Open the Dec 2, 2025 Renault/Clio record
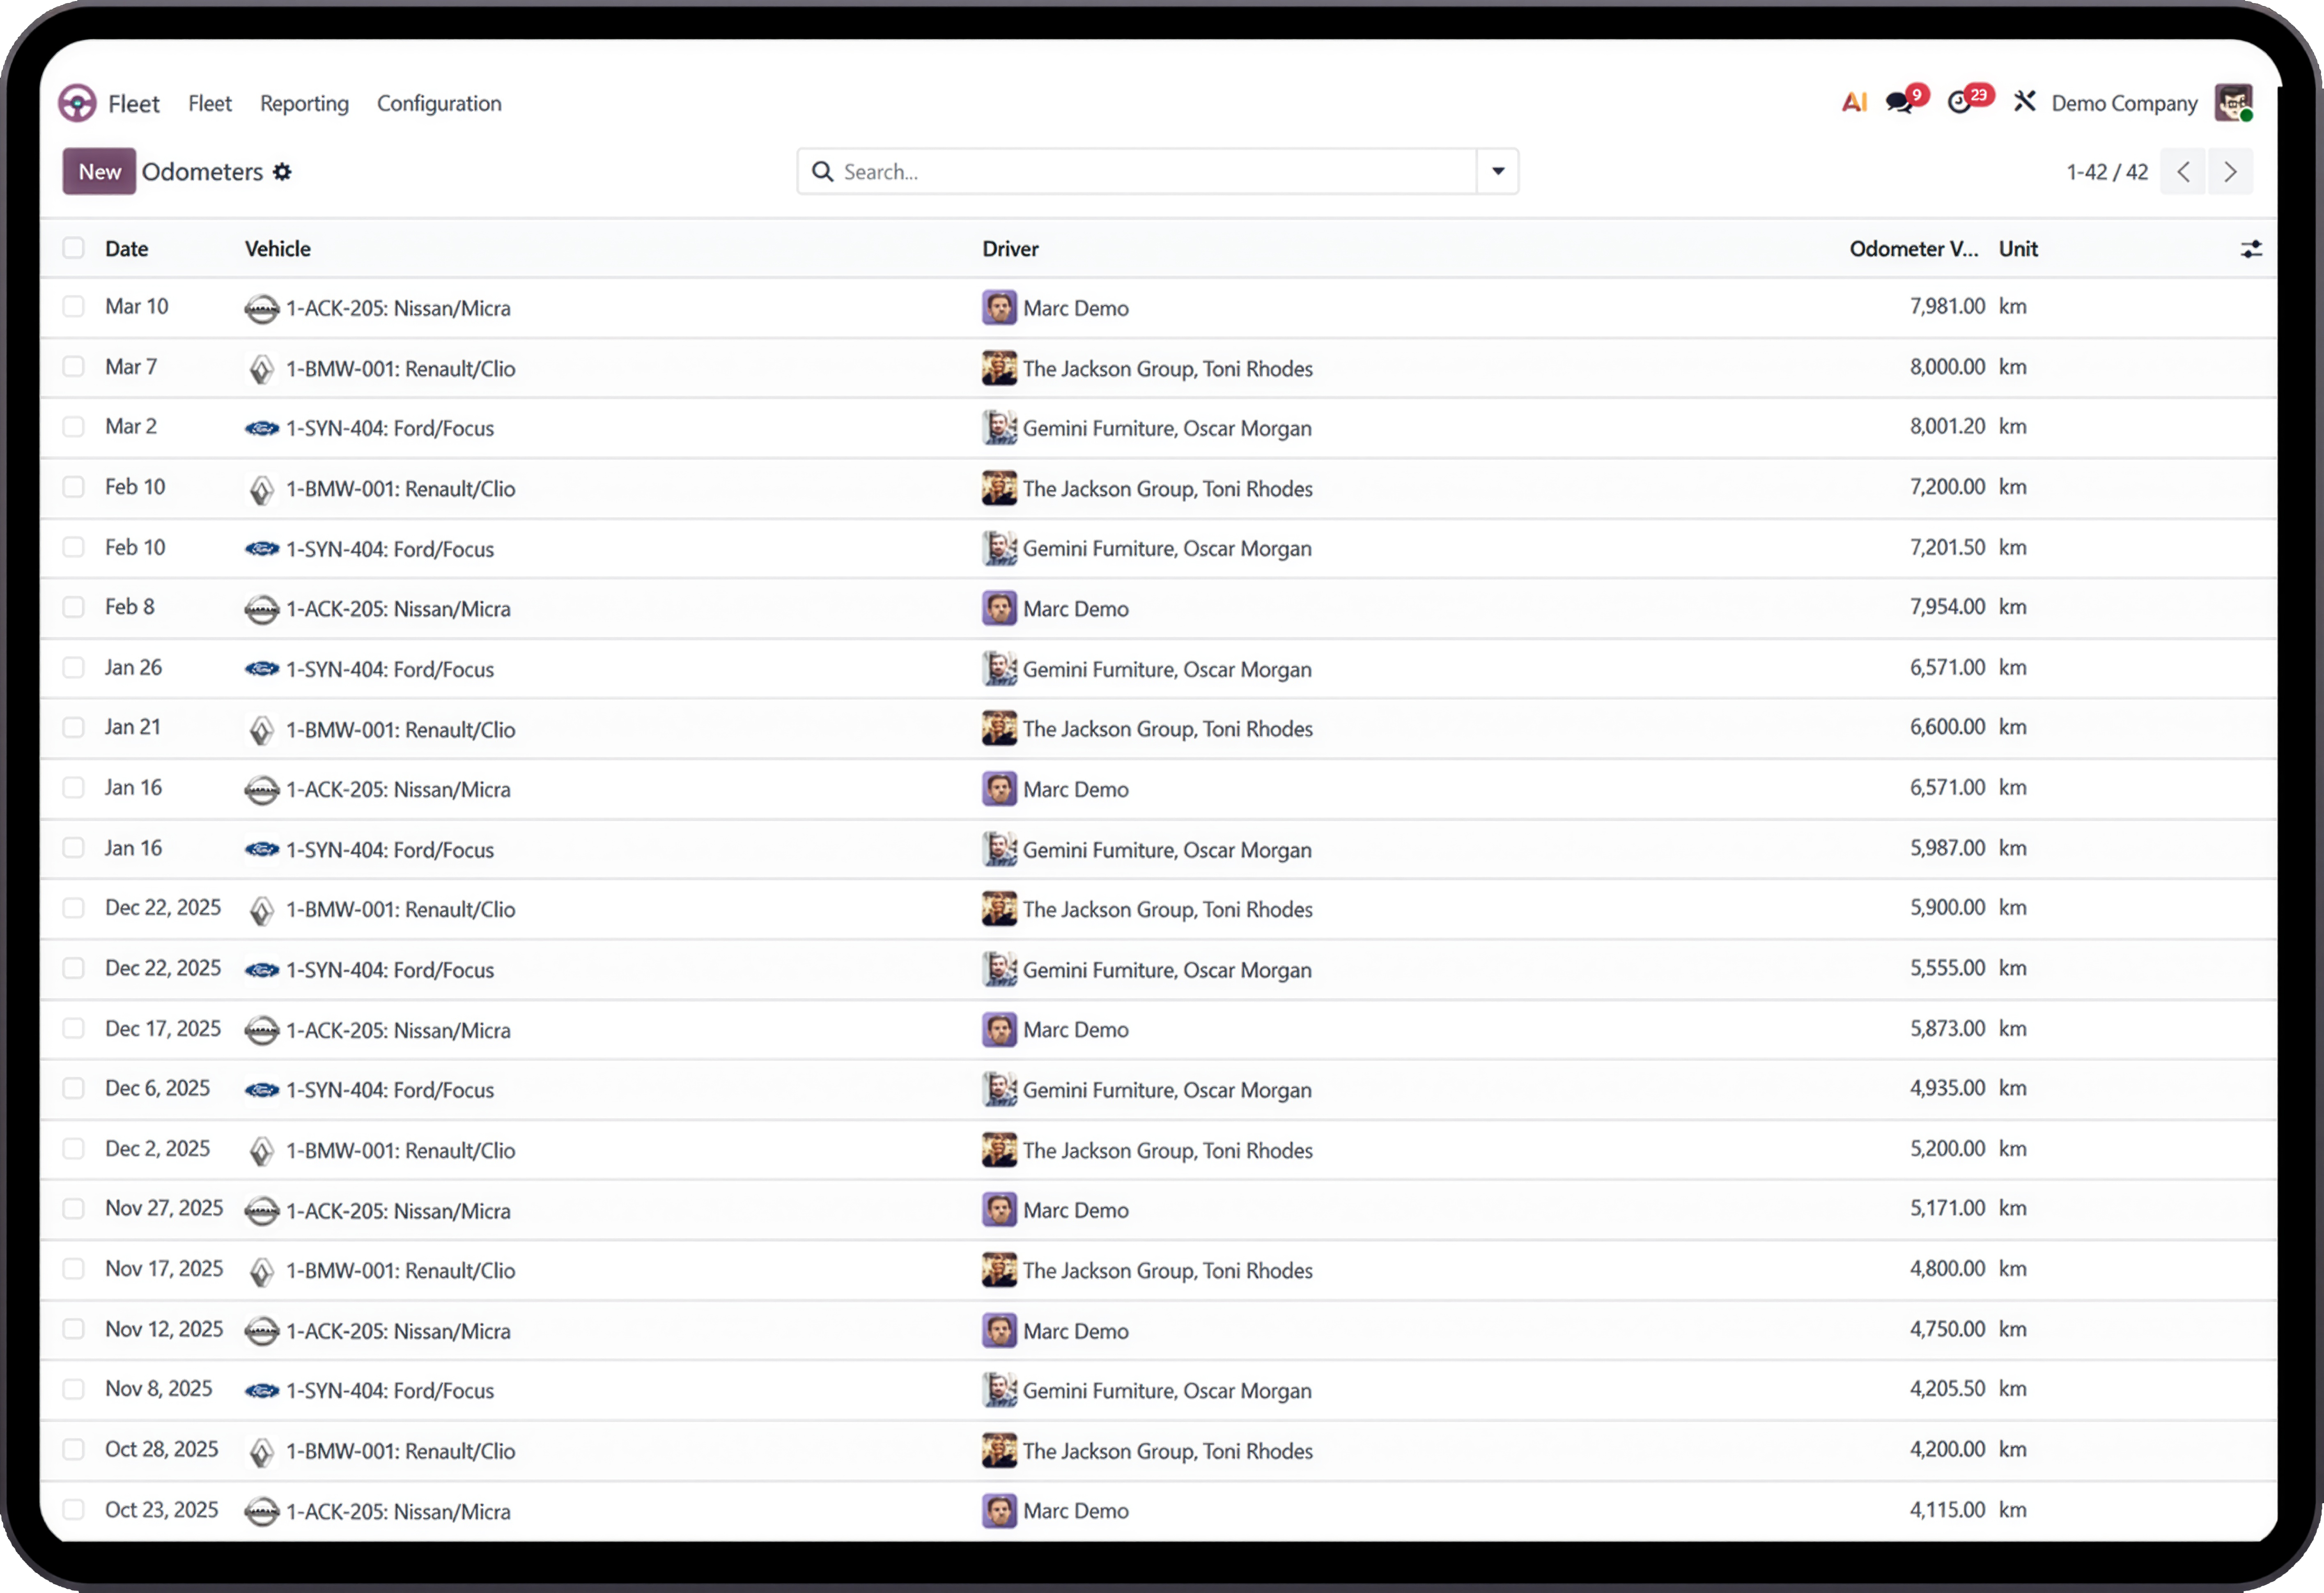 click(x=1158, y=1150)
